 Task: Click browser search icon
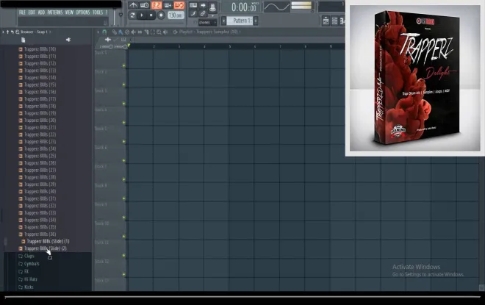(x=18, y=32)
